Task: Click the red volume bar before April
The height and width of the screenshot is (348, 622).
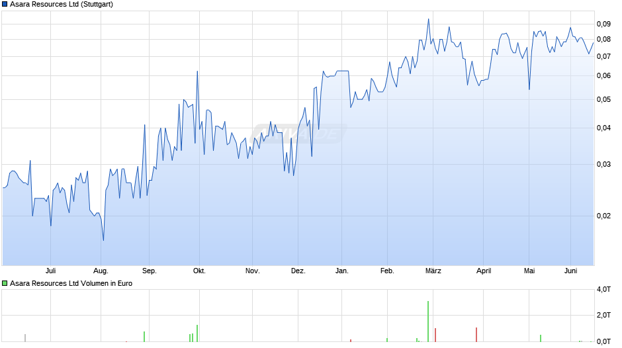Action: pyautogui.click(x=476, y=335)
